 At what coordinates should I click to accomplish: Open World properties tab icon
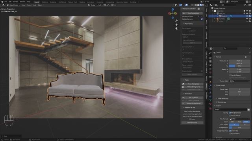210,72
